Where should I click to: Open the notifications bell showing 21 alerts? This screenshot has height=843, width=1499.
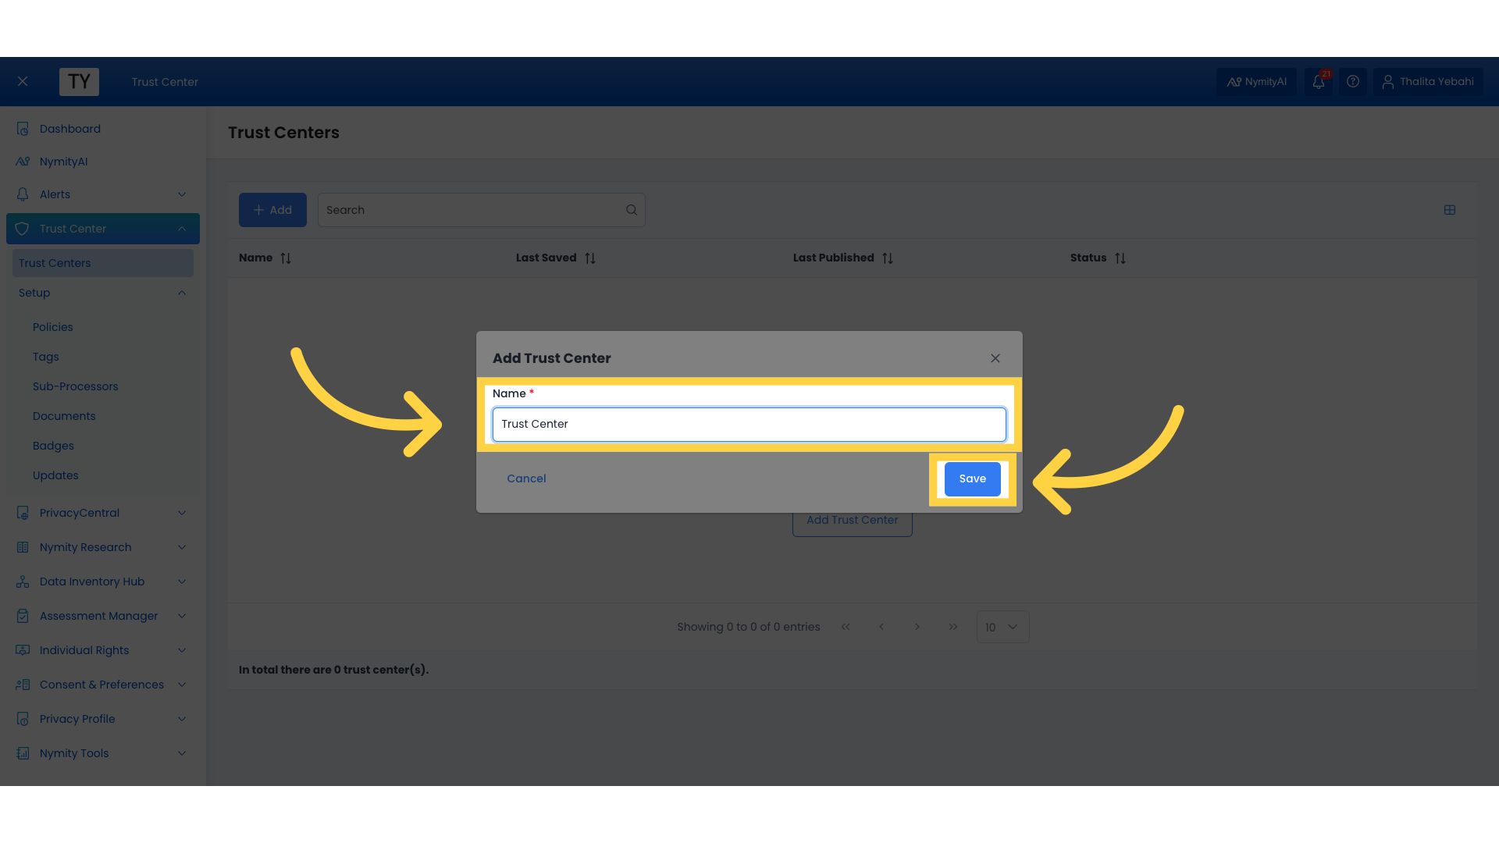tap(1319, 81)
